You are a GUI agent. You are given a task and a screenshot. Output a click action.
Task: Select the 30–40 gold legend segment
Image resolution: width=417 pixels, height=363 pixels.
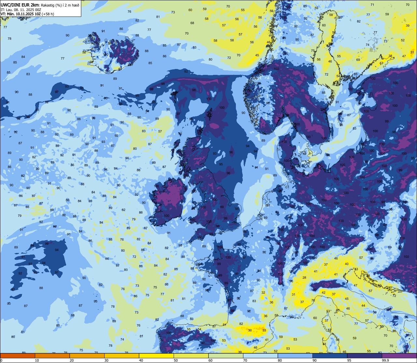click(x=122, y=356)
